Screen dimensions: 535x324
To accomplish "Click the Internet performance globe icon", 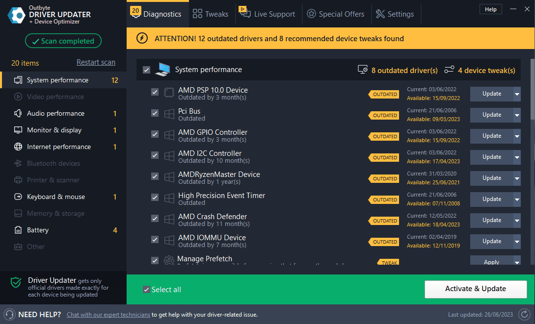I will (18, 147).
